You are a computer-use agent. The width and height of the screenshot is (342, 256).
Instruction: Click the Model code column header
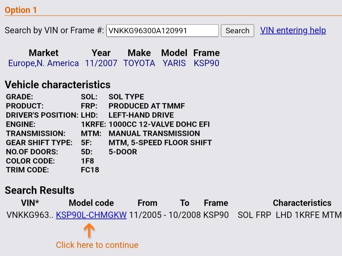(91, 203)
